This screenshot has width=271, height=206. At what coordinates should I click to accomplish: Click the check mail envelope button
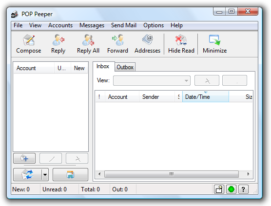(27, 174)
